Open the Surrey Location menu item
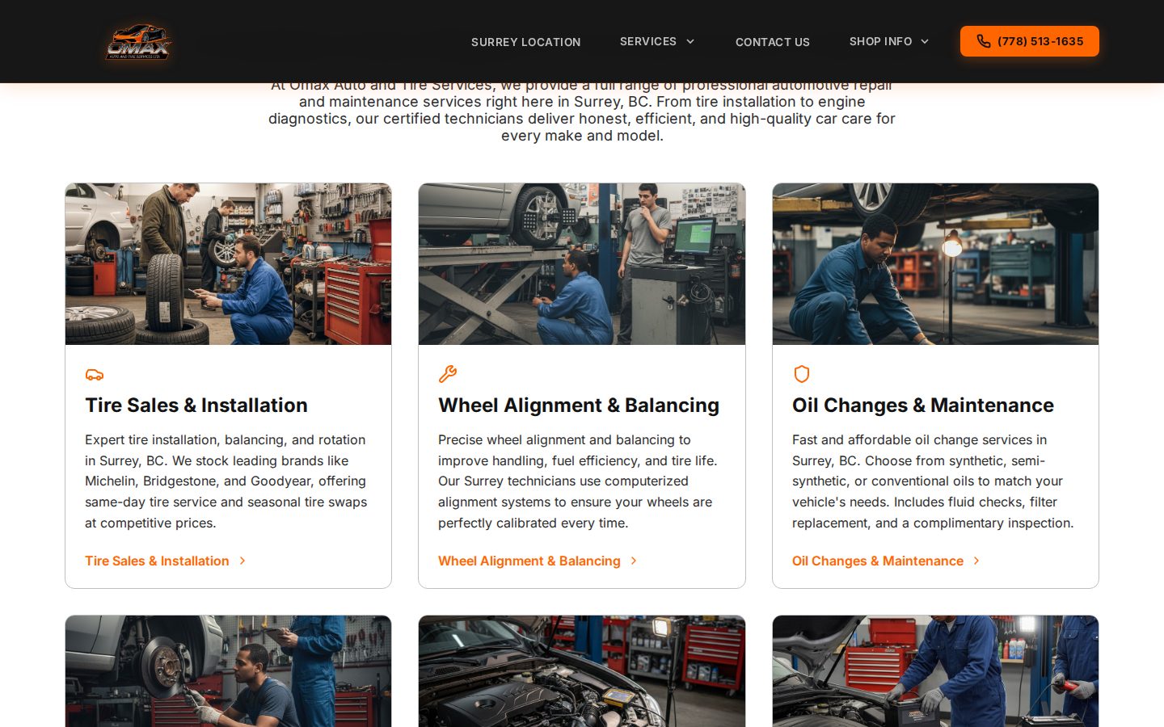Image resolution: width=1164 pixels, height=727 pixels. [x=526, y=42]
